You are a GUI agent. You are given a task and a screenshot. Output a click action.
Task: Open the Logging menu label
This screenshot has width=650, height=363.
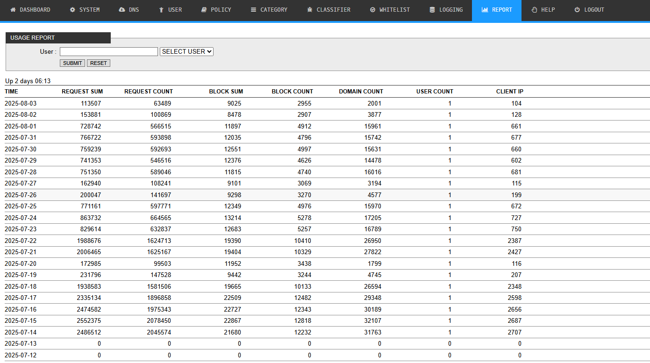coord(451,10)
